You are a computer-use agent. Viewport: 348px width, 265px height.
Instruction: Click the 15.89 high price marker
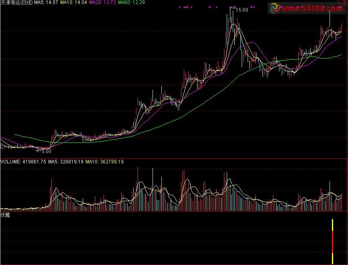pos(242,10)
